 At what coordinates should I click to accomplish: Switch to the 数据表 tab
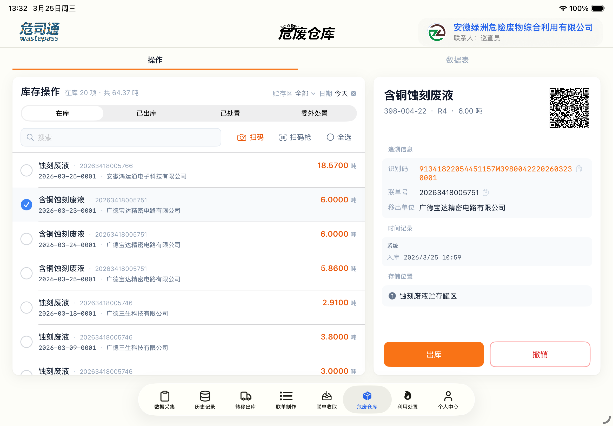pyautogui.click(x=457, y=60)
